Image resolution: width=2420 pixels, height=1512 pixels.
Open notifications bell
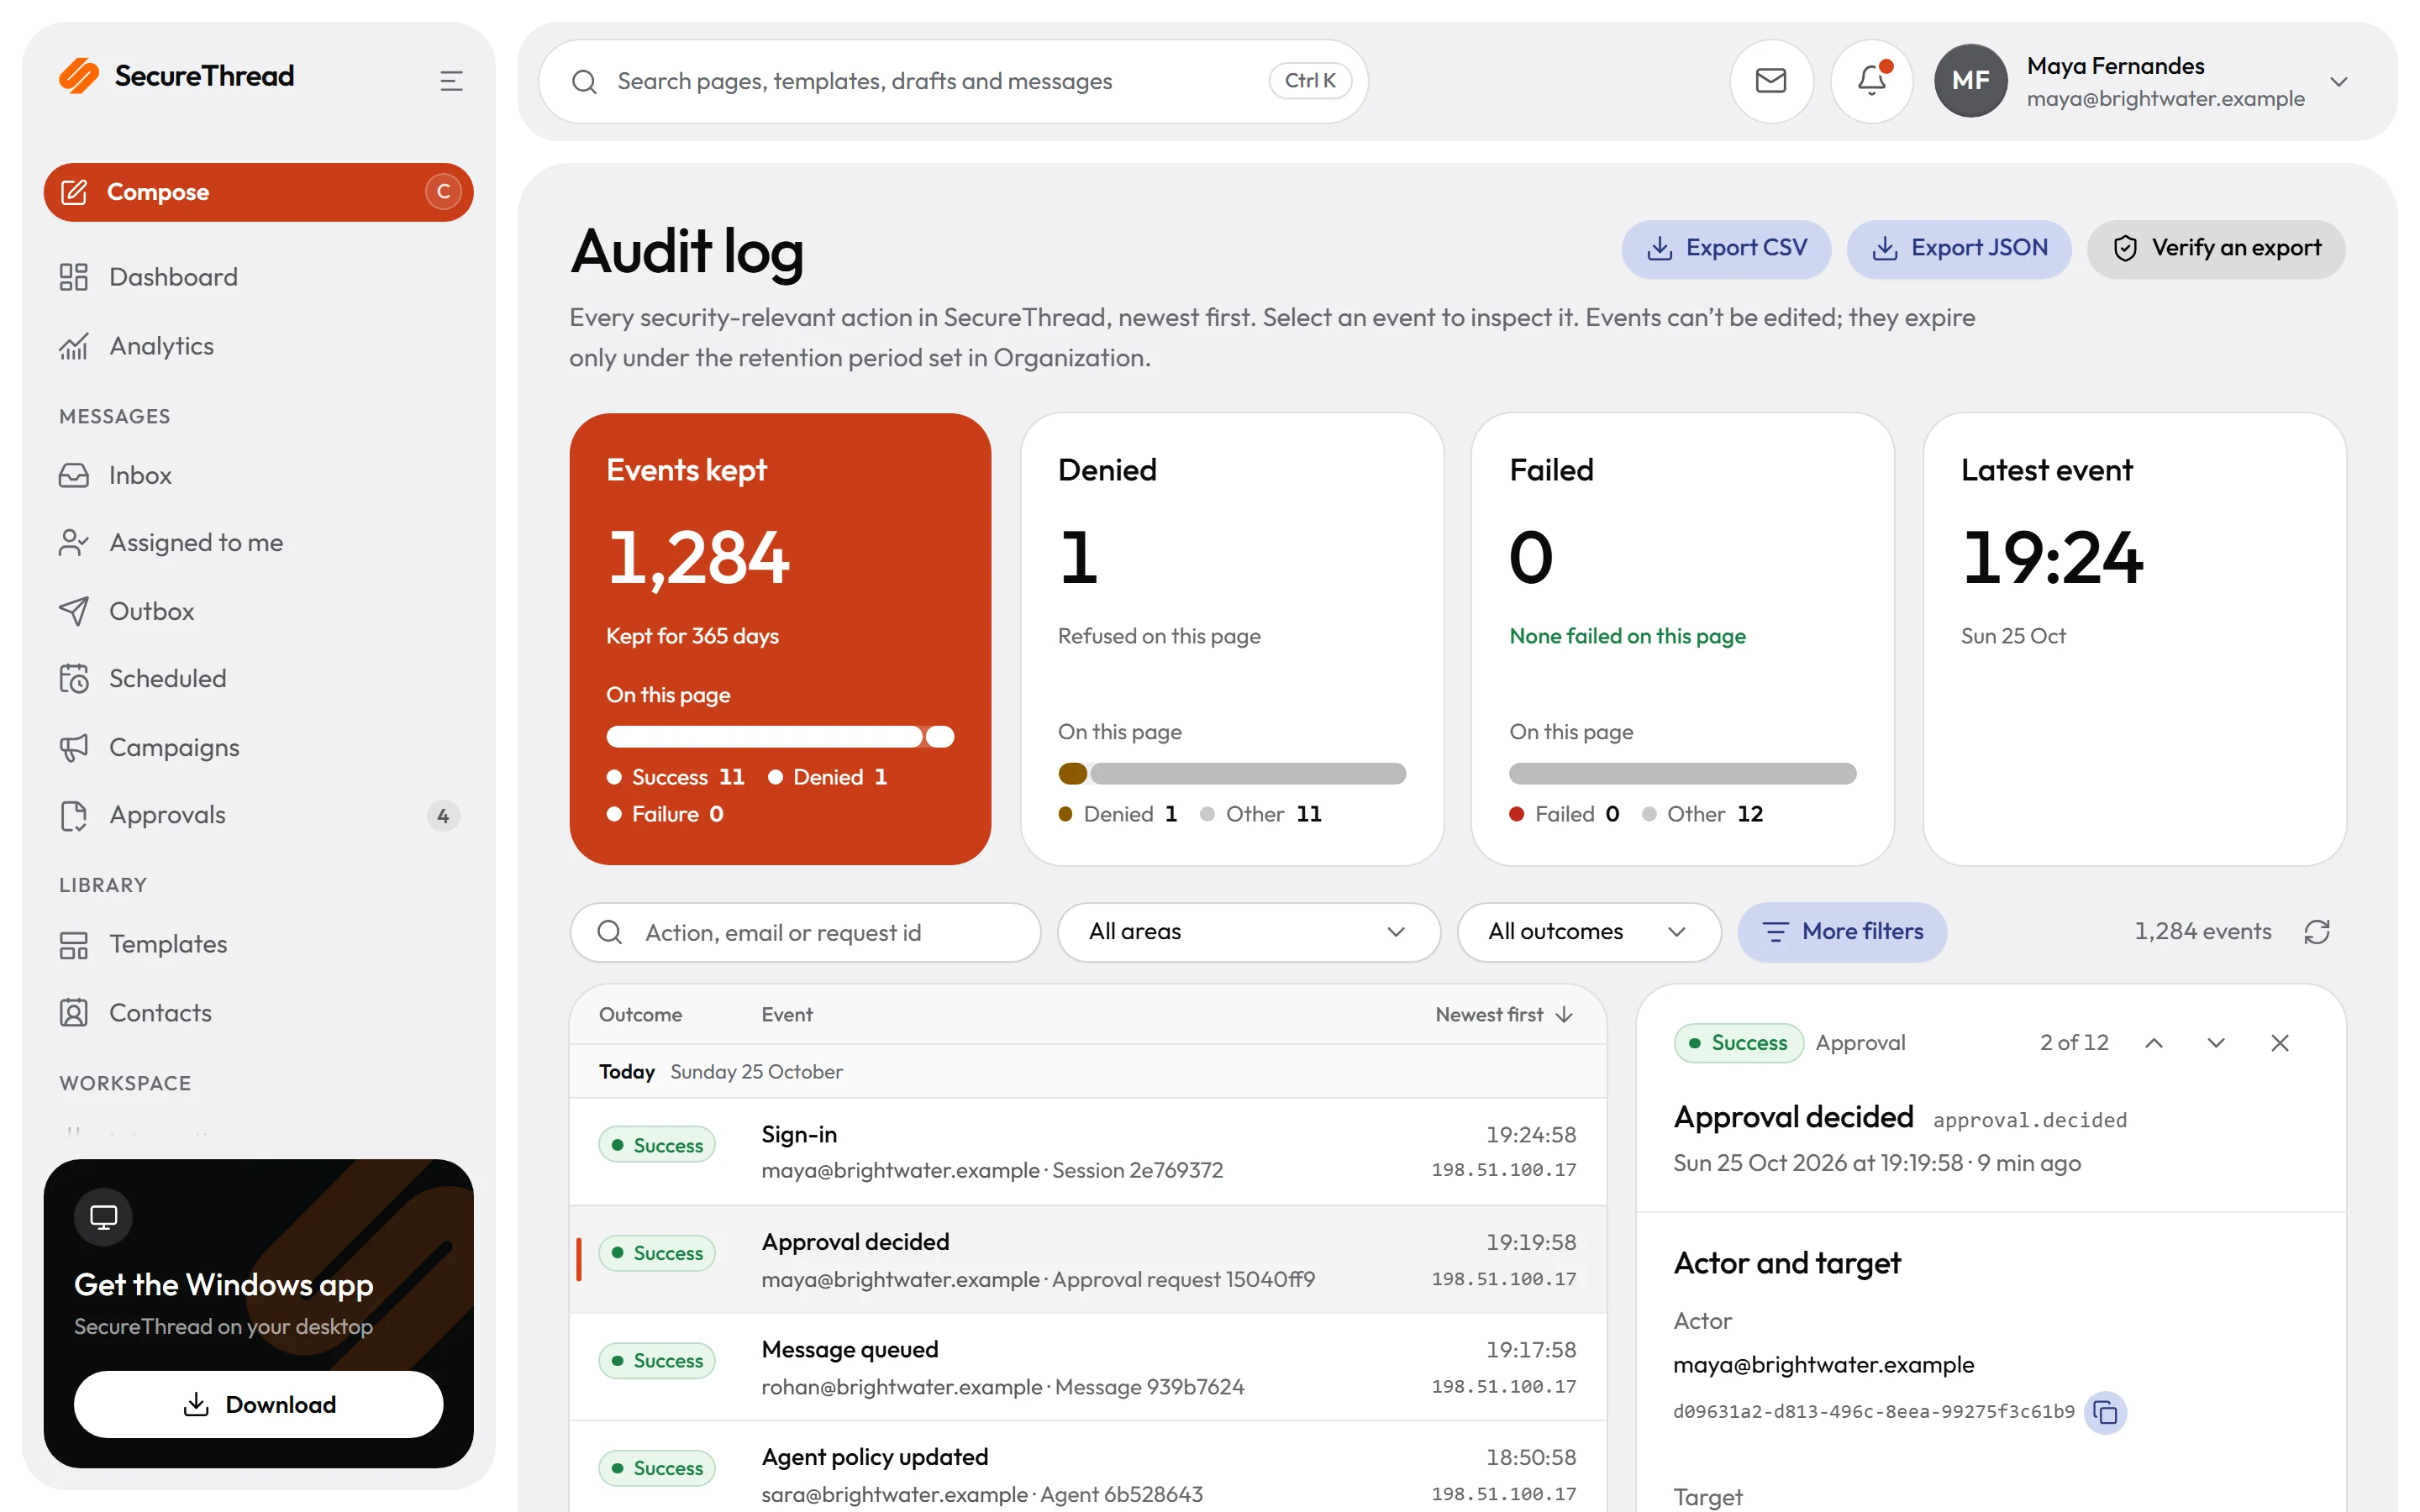1871,81
